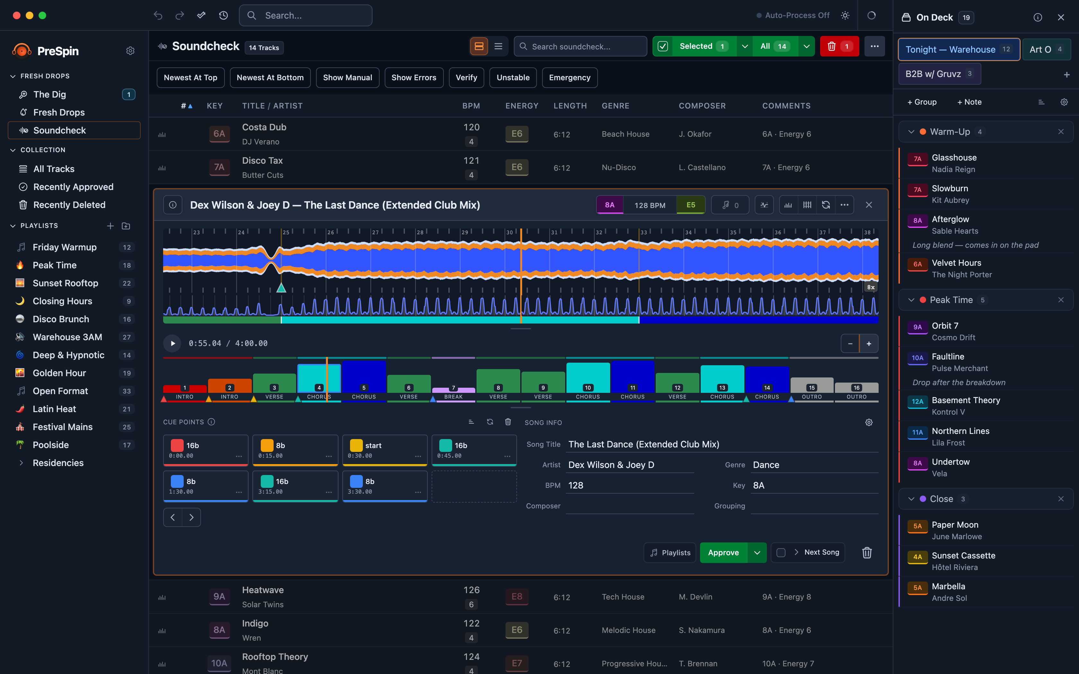Image resolution: width=1079 pixels, height=674 pixels.
Task: Click + Group in On Deck
Action: coord(922,102)
